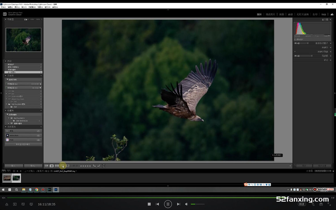
Task: Add a new collection with the plus icon
Action: [41, 111]
